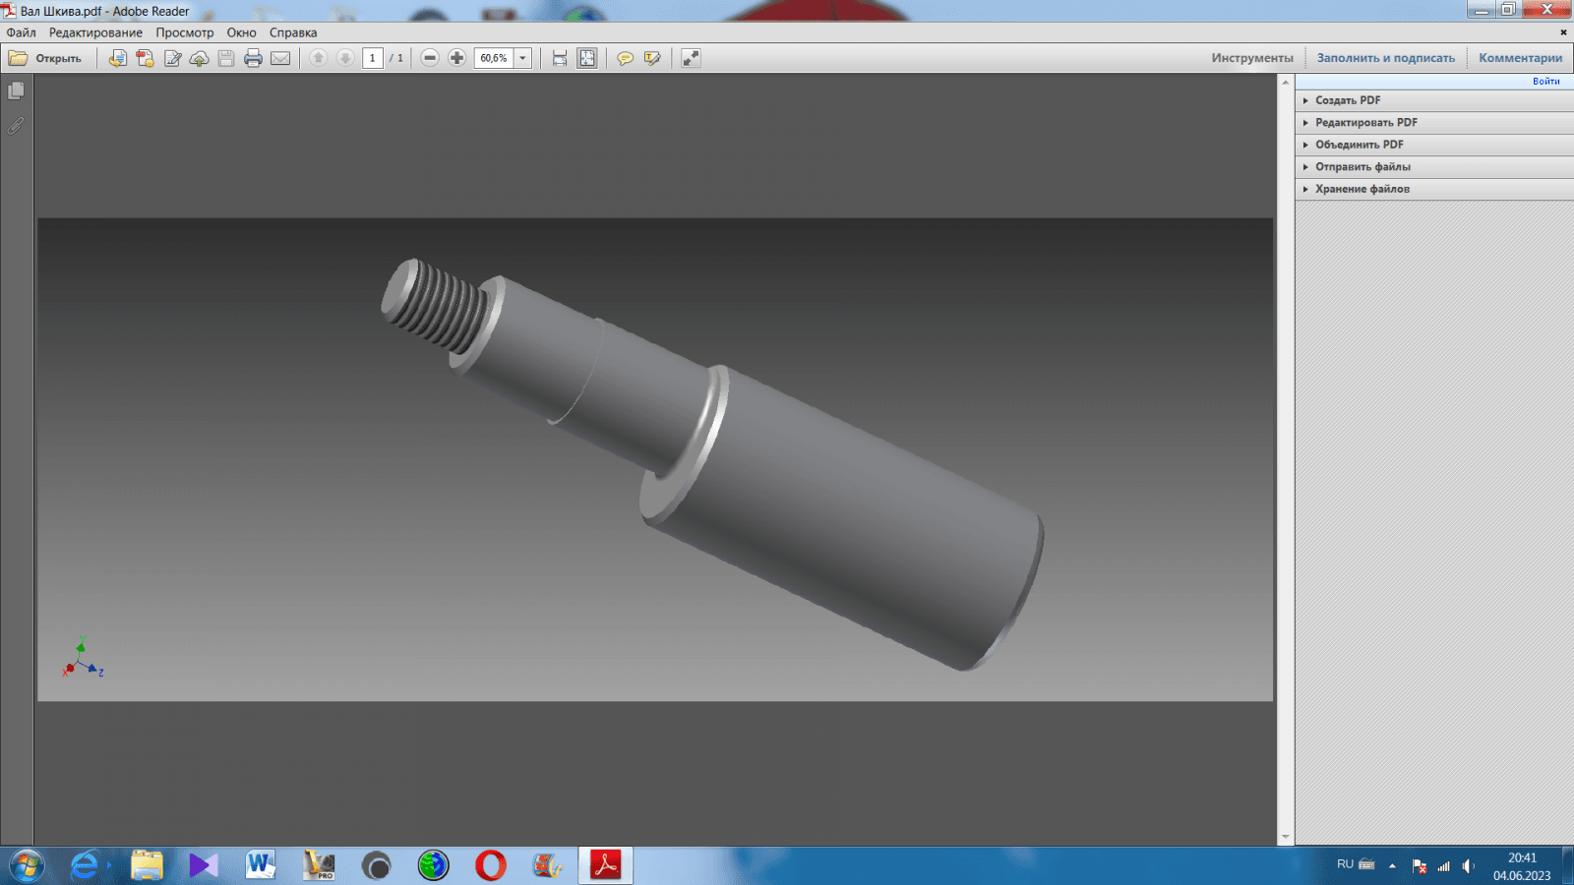Add a sticky note comment

[625, 58]
